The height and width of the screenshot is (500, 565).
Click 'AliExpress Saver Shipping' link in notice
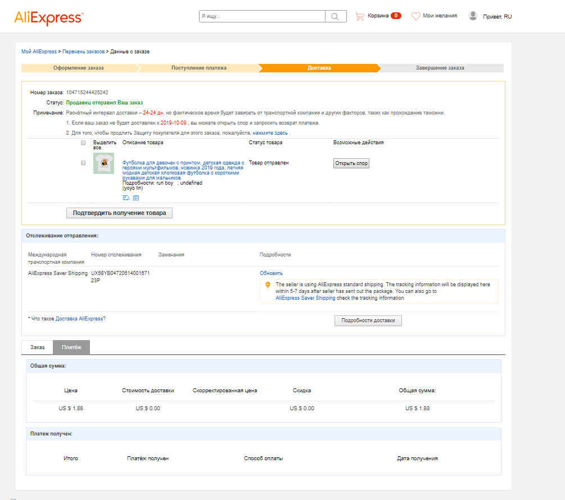(x=305, y=298)
